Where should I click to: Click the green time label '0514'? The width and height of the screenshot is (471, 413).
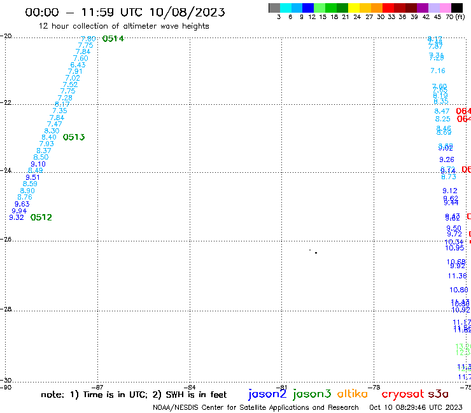(113, 39)
